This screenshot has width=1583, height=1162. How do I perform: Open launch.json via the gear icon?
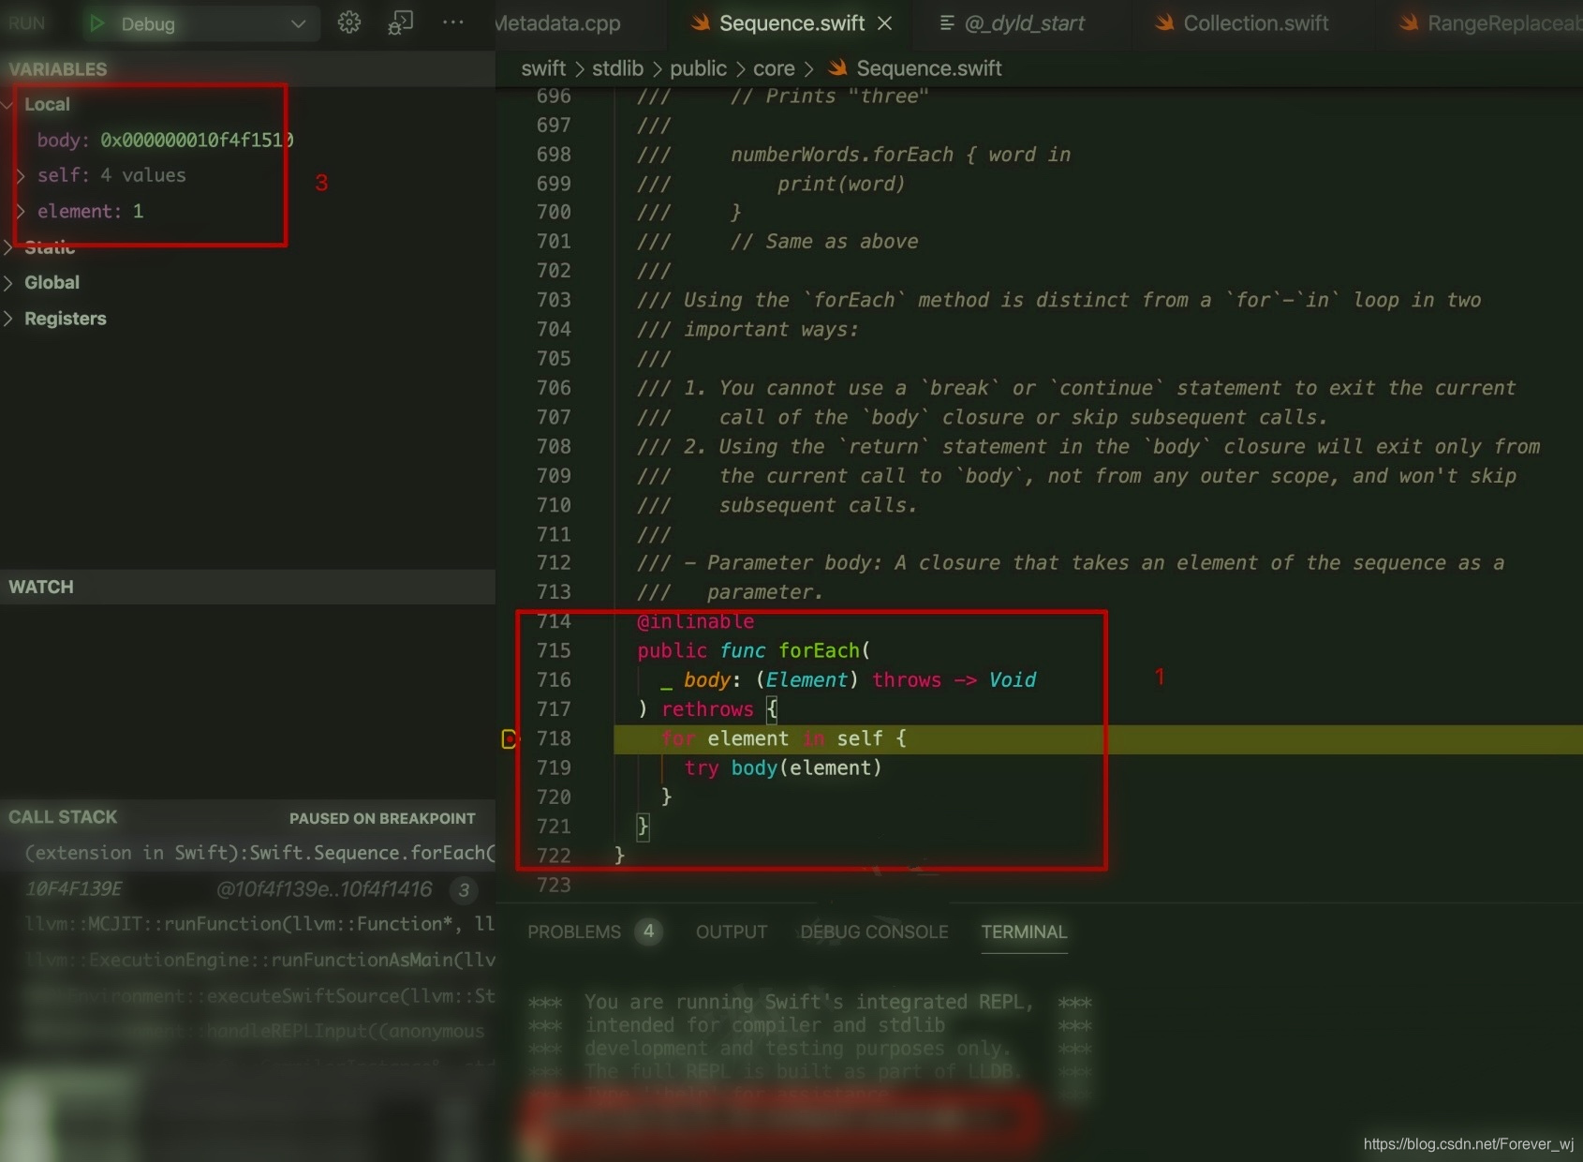coord(349,22)
